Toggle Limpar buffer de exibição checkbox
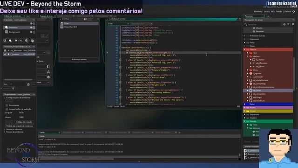This screenshot has width=298, height=168. pyautogui.click(x=7, y=109)
